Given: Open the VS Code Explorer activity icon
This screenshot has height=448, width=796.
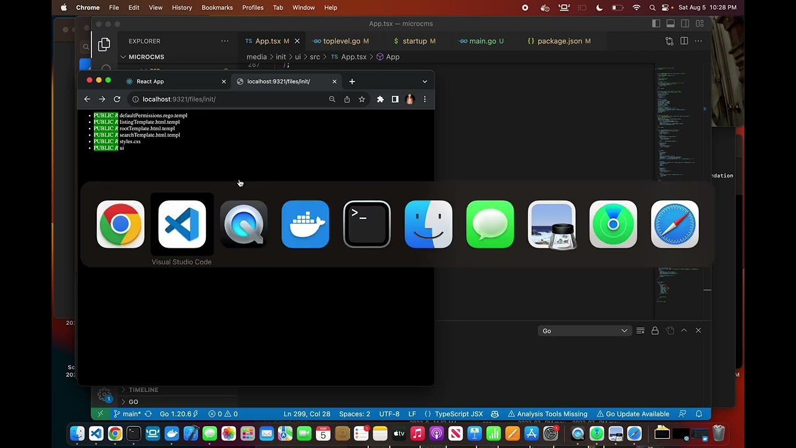Looking at the screenshot, I should 104,44.
